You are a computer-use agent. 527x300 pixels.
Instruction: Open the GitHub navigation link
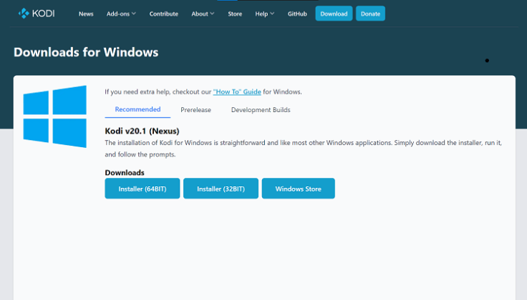(x=298, y=14)
